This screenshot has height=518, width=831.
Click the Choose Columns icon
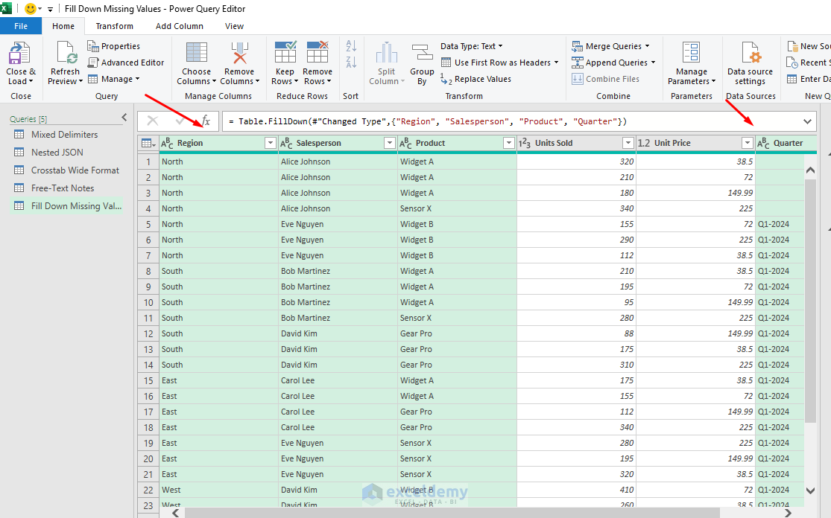point(196,54)
